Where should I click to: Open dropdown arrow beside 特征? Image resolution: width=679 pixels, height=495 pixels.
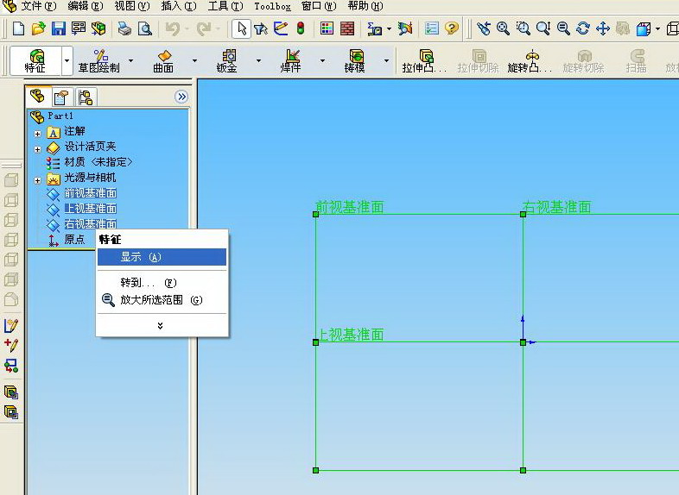(67, 60)
